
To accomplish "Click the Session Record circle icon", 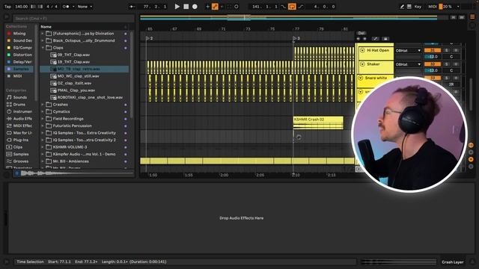I will tap(237, 7).
